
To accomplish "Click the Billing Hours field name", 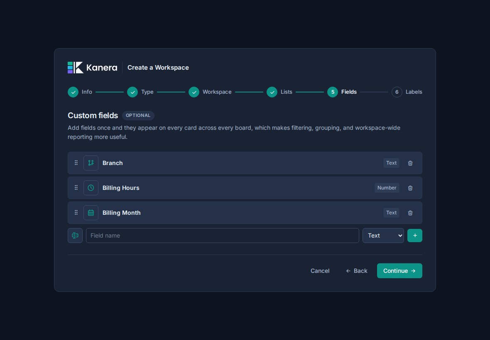I will click(121, 188).
